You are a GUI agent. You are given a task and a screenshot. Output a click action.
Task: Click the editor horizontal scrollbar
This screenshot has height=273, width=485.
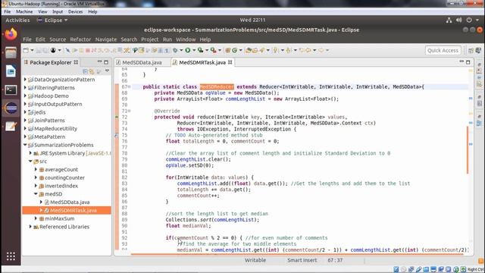tap(297, 254)
